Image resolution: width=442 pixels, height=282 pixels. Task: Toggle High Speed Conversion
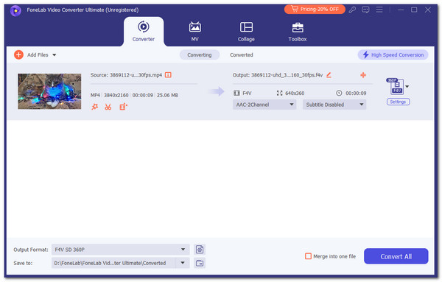click(393, 54)
